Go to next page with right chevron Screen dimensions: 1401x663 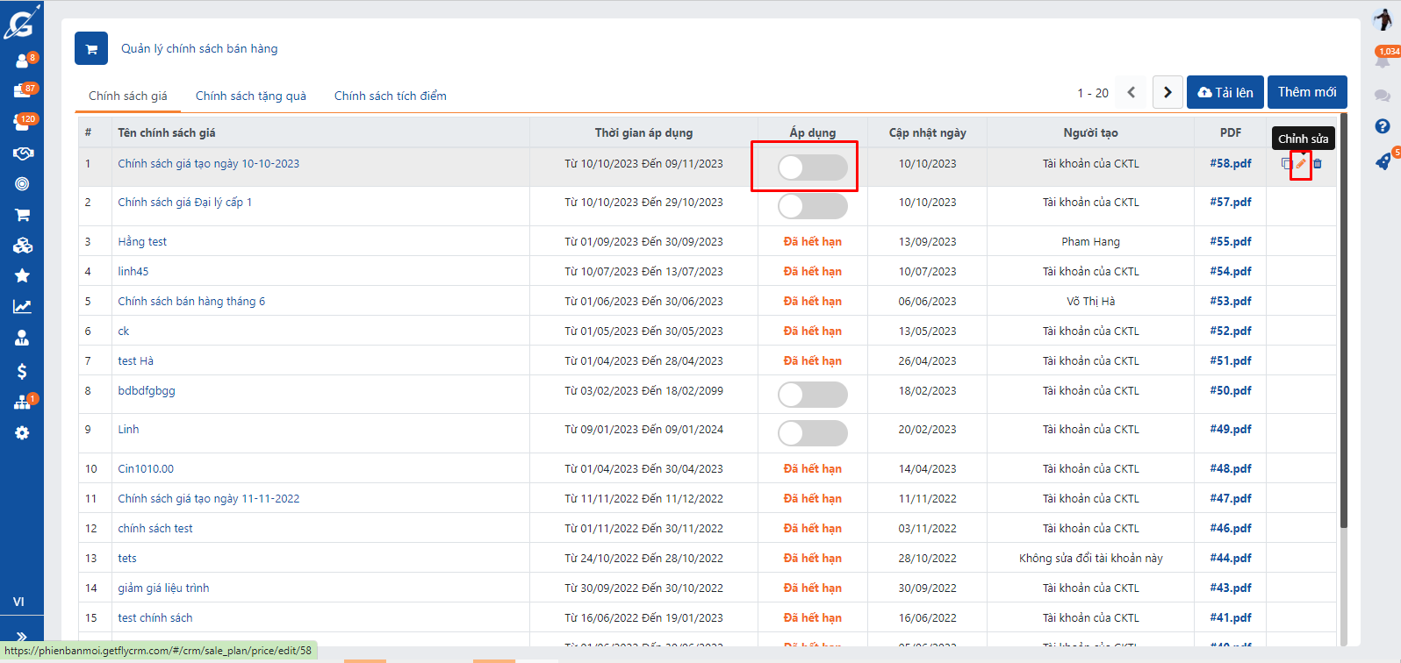[x=1167, y=92]
